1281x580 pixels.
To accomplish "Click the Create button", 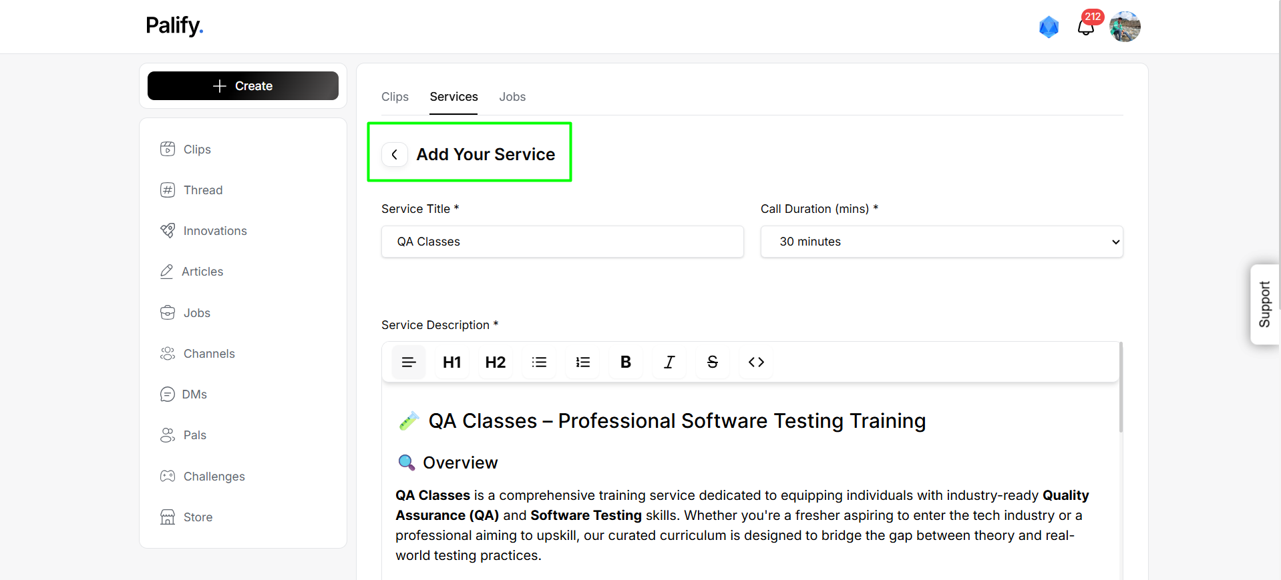I will tap(243, 86).
